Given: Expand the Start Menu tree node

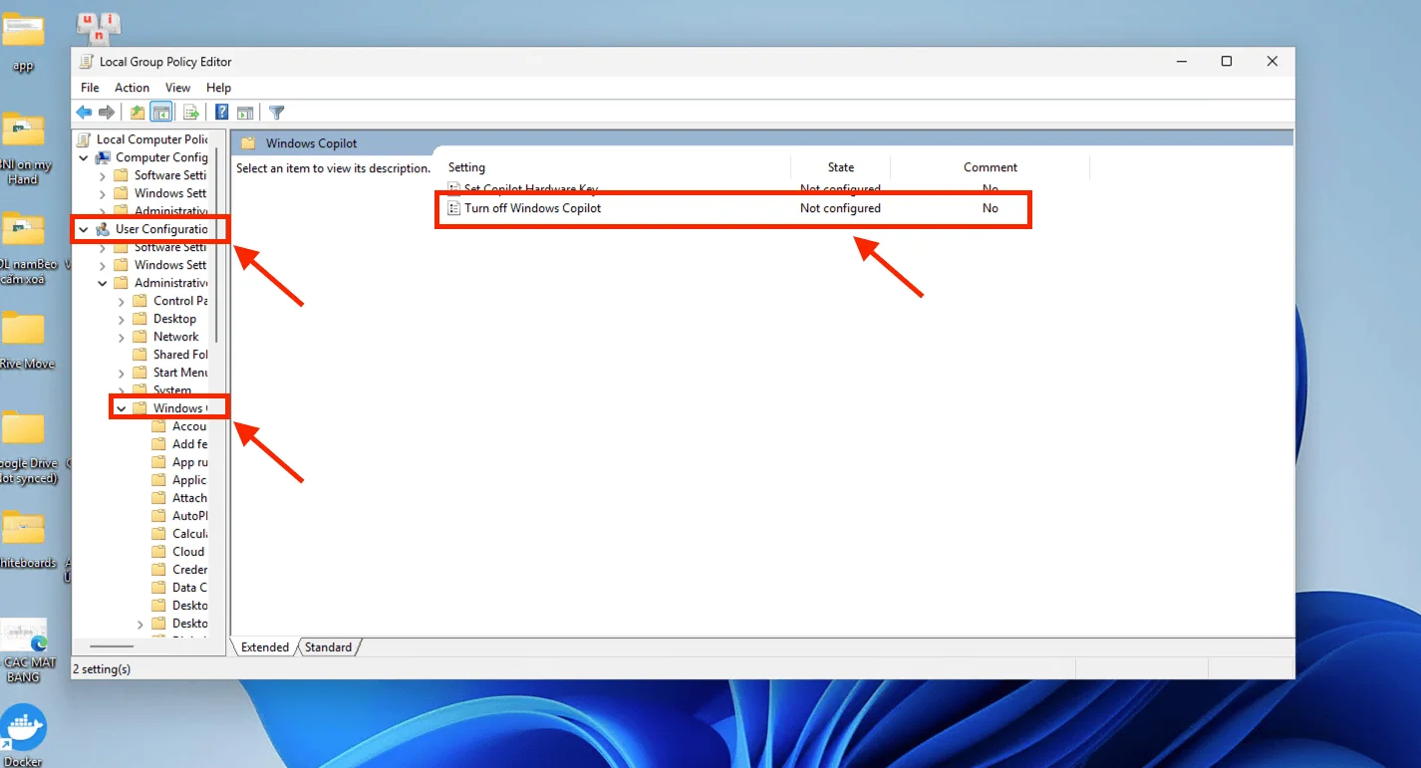Looking at the screenshot, I should pos(122,372).
